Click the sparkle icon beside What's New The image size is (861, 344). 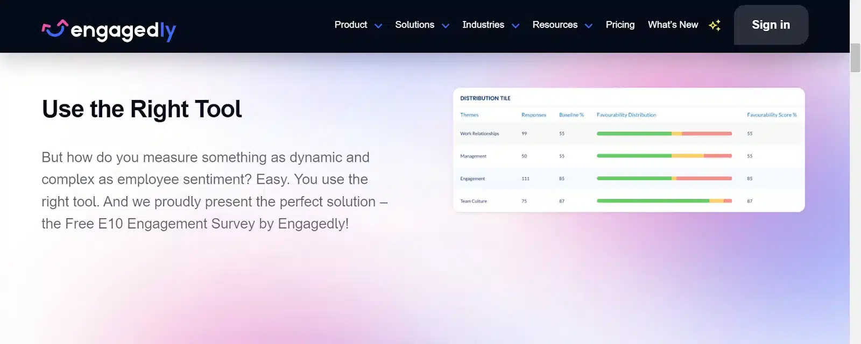tap(715, 25)
